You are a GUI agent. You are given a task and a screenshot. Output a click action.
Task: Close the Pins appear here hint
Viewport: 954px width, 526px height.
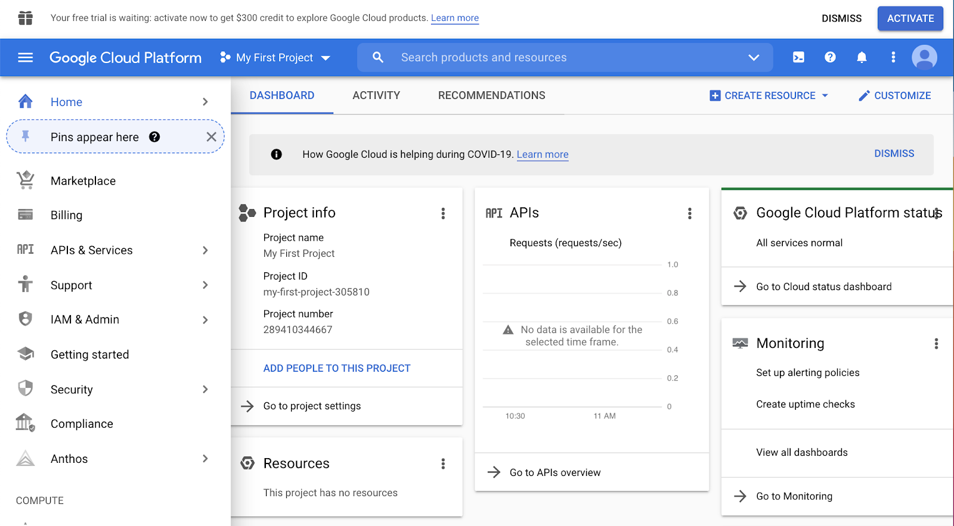(x=211, y=137)
